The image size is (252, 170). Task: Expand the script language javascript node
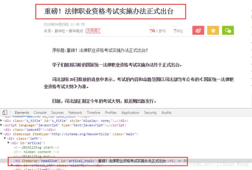2,125
